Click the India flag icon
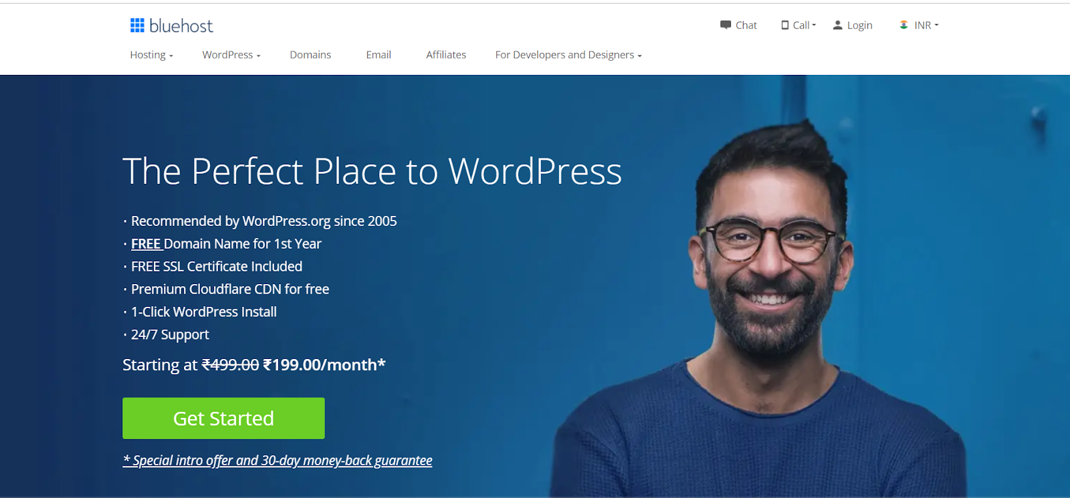The width and height of the screenshot is (1070, 498). coord(903,25)
